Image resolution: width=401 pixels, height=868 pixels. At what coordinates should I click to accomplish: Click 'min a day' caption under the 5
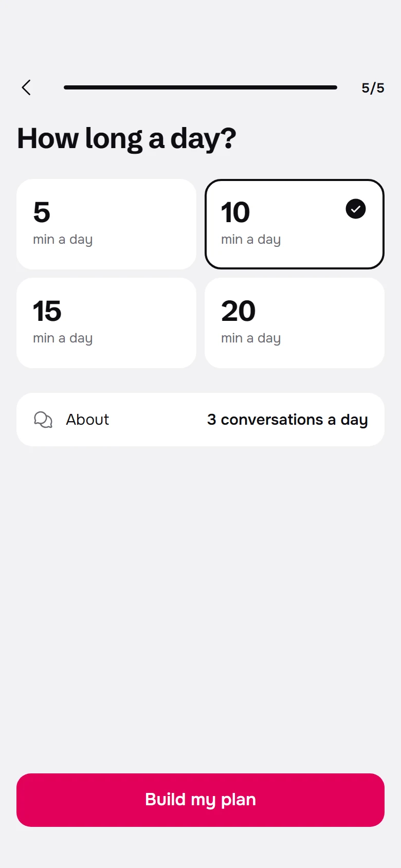click(63, 240)
